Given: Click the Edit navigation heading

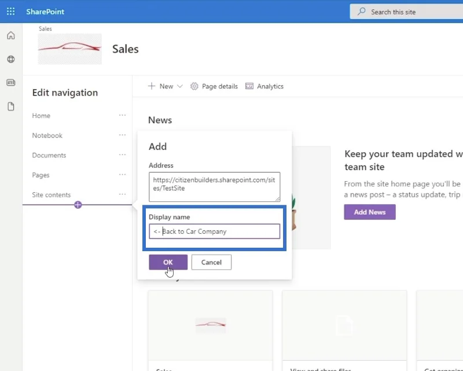Looking at the screenshot, I should (65, 93).
